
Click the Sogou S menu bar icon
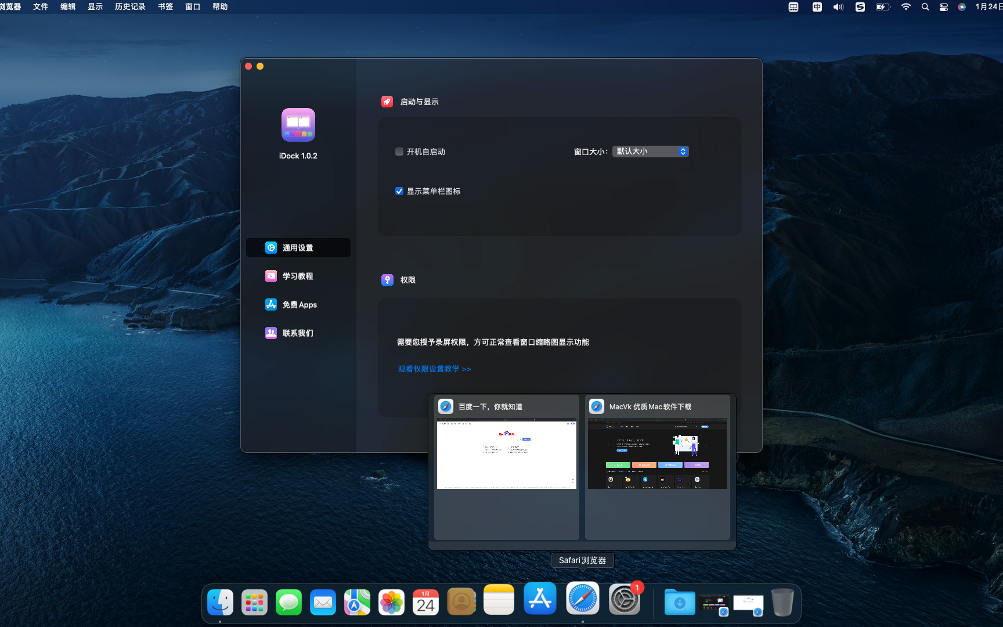[x=860, y=7]
